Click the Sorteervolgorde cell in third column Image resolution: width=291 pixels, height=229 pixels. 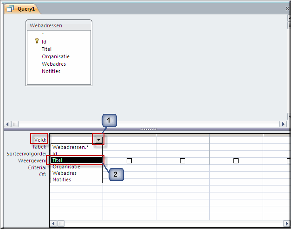click(183, 154)
